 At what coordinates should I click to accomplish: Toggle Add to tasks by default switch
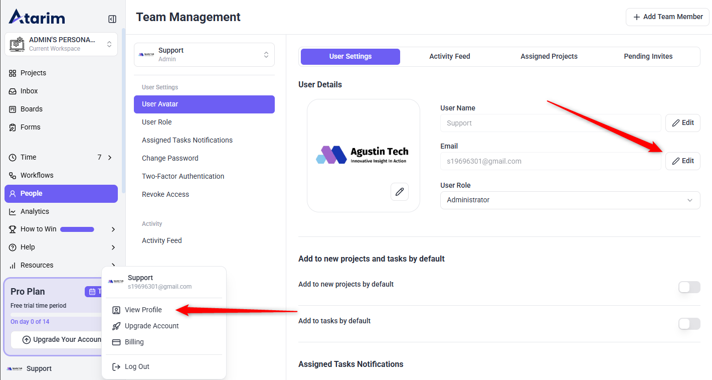point(688,324)
